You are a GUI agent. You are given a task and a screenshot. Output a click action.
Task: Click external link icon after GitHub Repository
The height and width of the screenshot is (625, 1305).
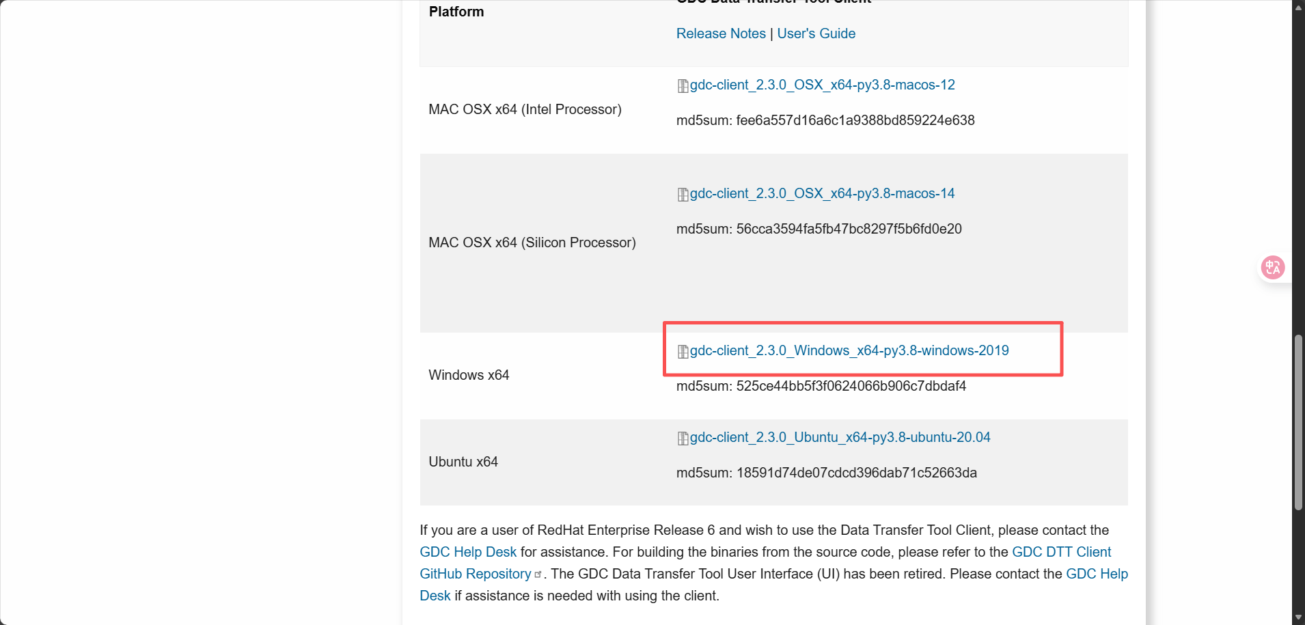pyautogui.click(x=538, y=574)
